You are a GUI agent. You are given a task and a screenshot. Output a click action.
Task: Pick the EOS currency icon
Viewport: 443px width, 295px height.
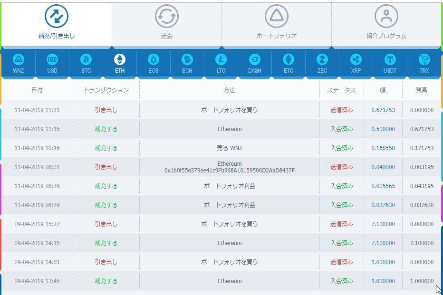pyautogui.click(x=153, y=63)
